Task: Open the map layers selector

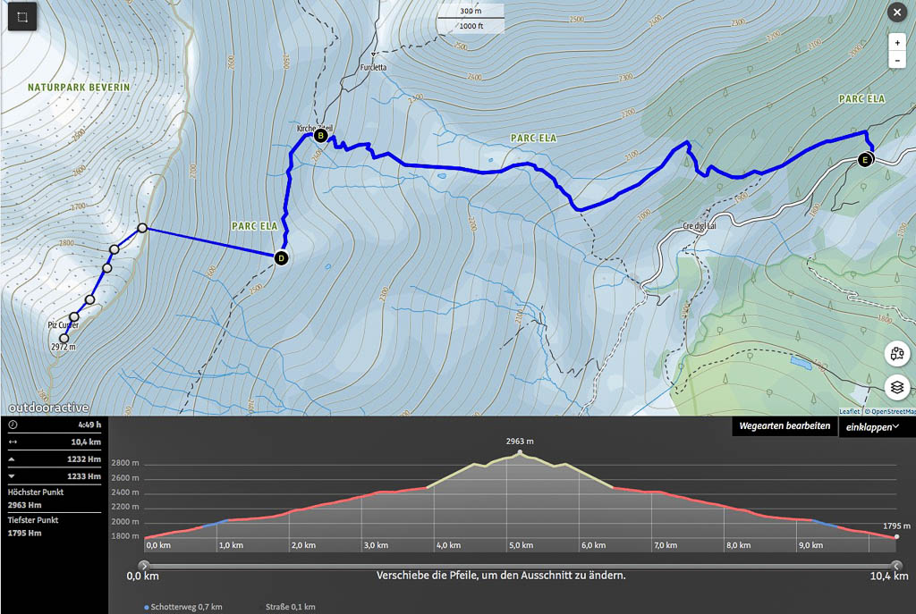Action: pos(896,387)
